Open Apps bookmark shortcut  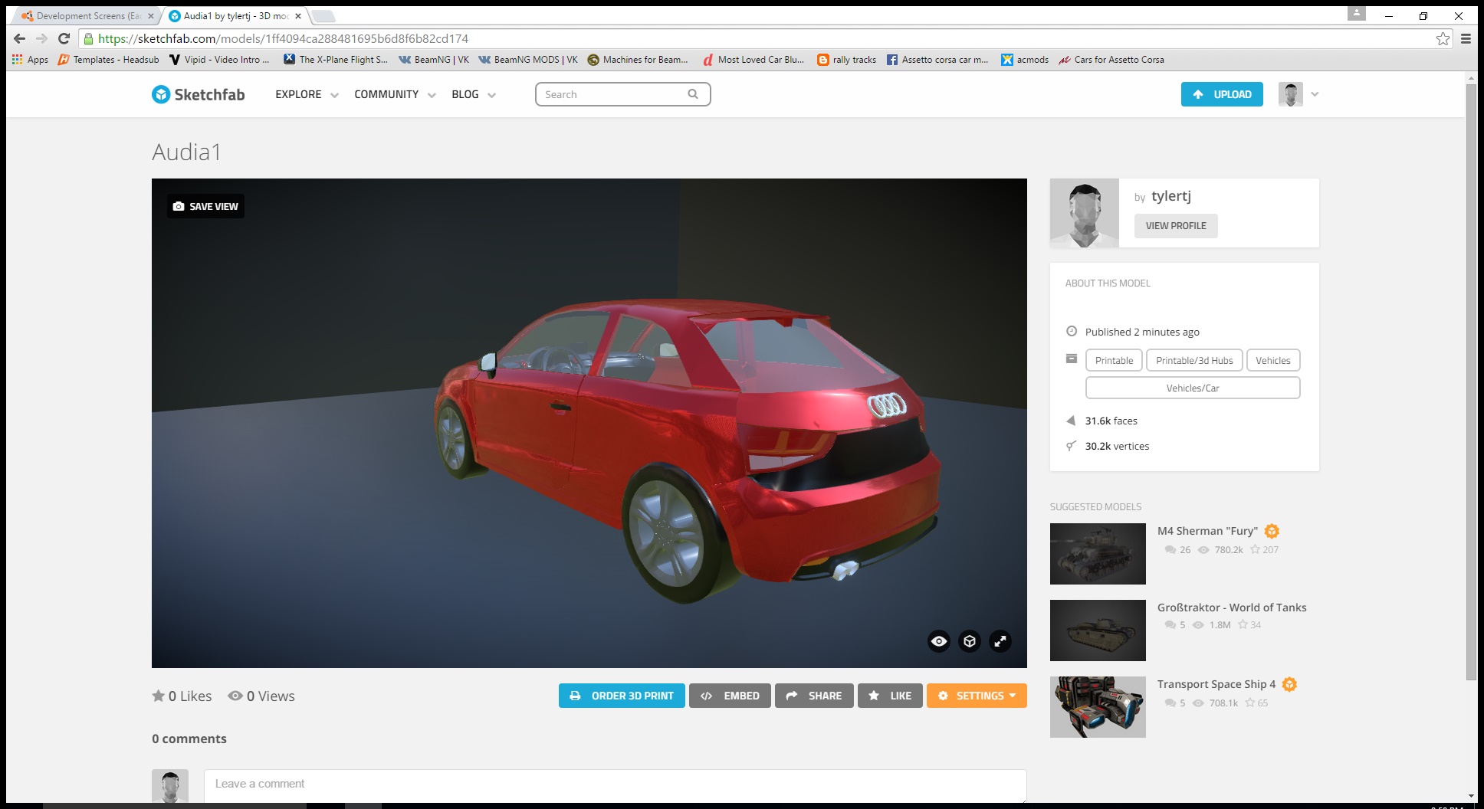coord(30,59)
